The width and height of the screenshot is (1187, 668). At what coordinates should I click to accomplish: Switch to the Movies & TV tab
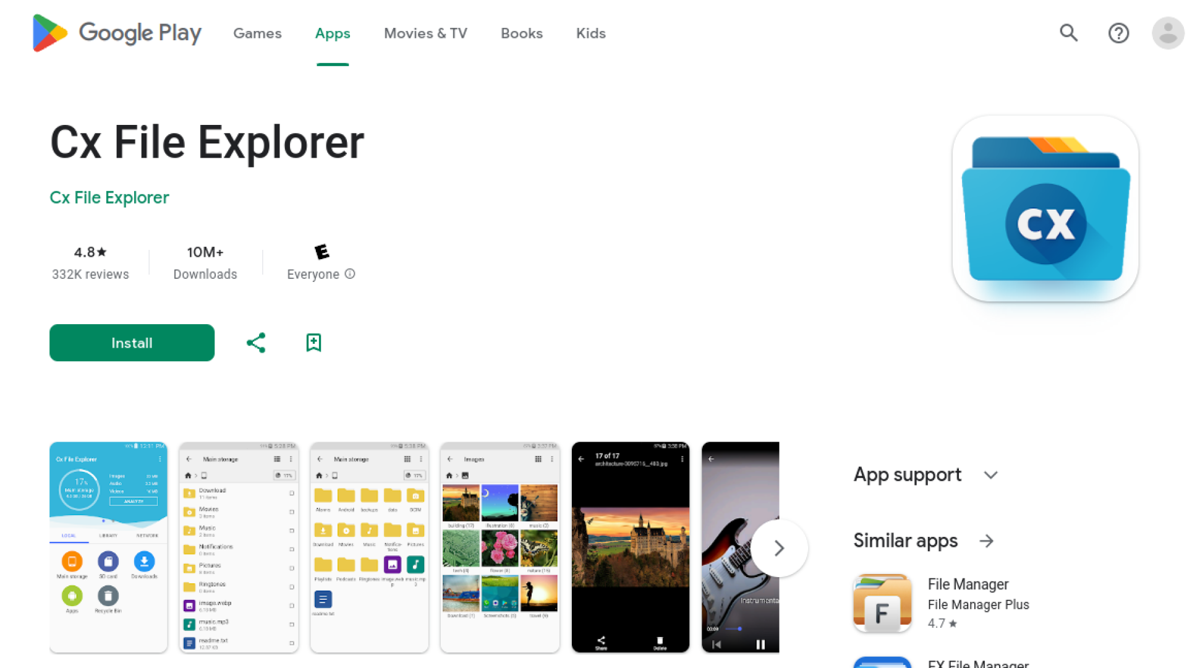click(425, 33)
